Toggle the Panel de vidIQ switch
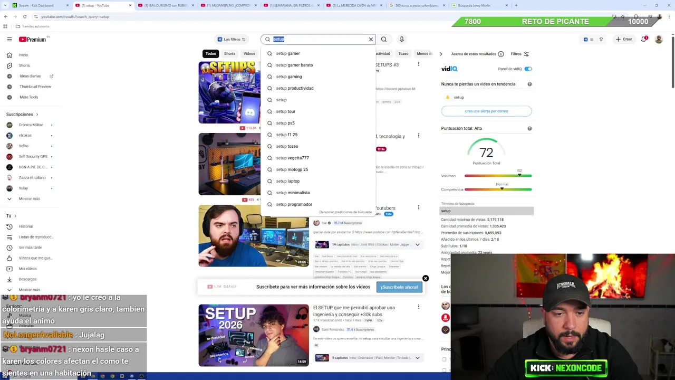 [528, 69]
